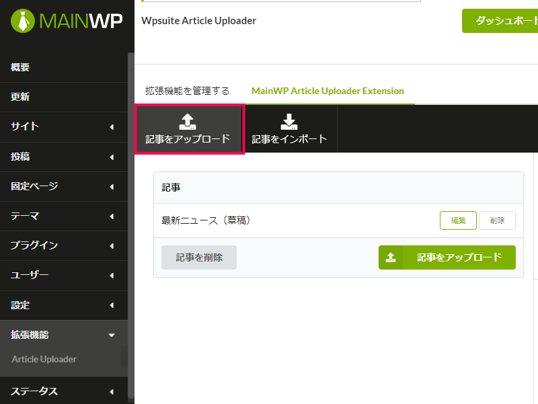Click the upload icon above 記事をアップロード tab
This screenshot has width=538, height=404.
[x=188, y=122]
